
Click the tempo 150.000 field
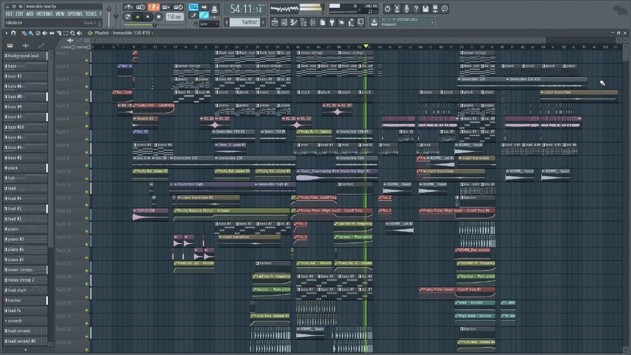point(174,17)
